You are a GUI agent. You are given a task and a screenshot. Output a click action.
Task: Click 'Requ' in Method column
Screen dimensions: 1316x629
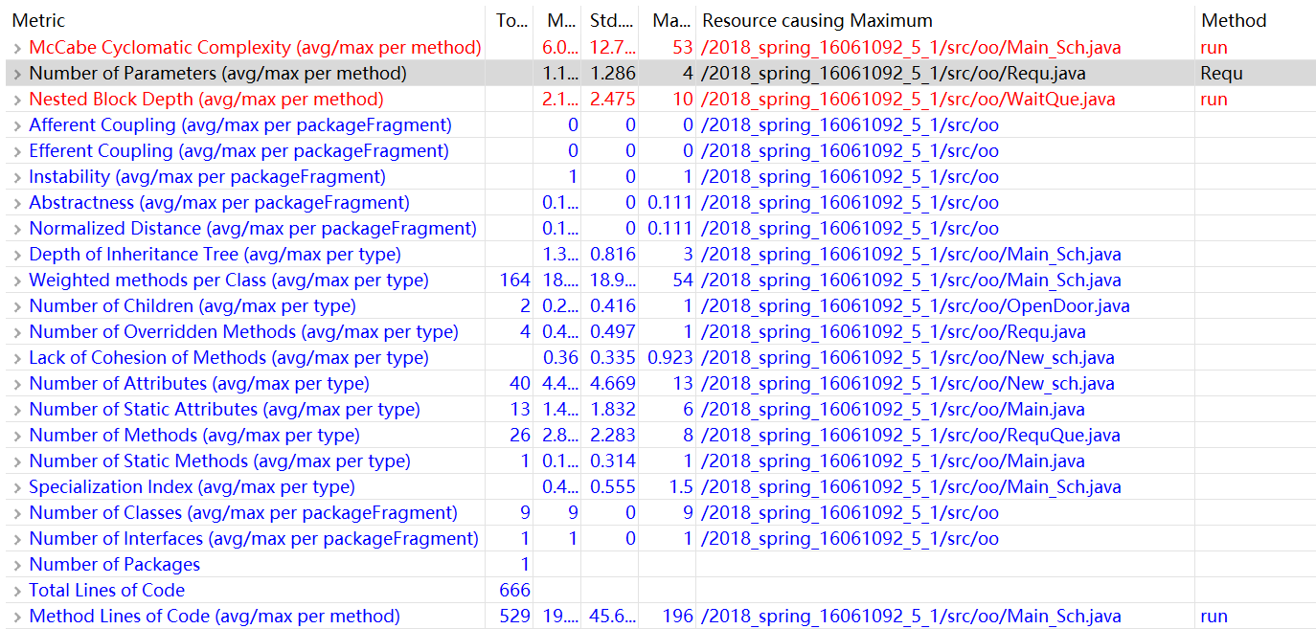pos(1221,74)
